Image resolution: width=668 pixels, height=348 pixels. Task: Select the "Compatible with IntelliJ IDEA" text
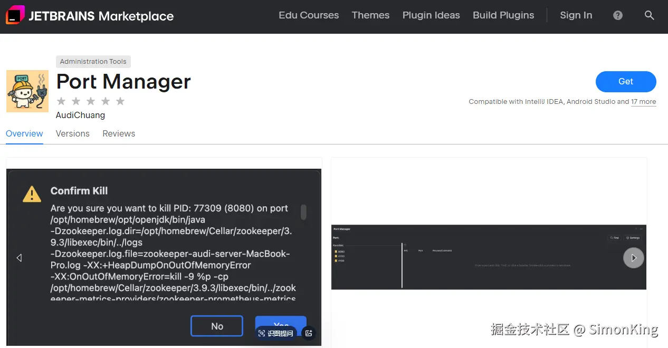[x=516, y=102]
